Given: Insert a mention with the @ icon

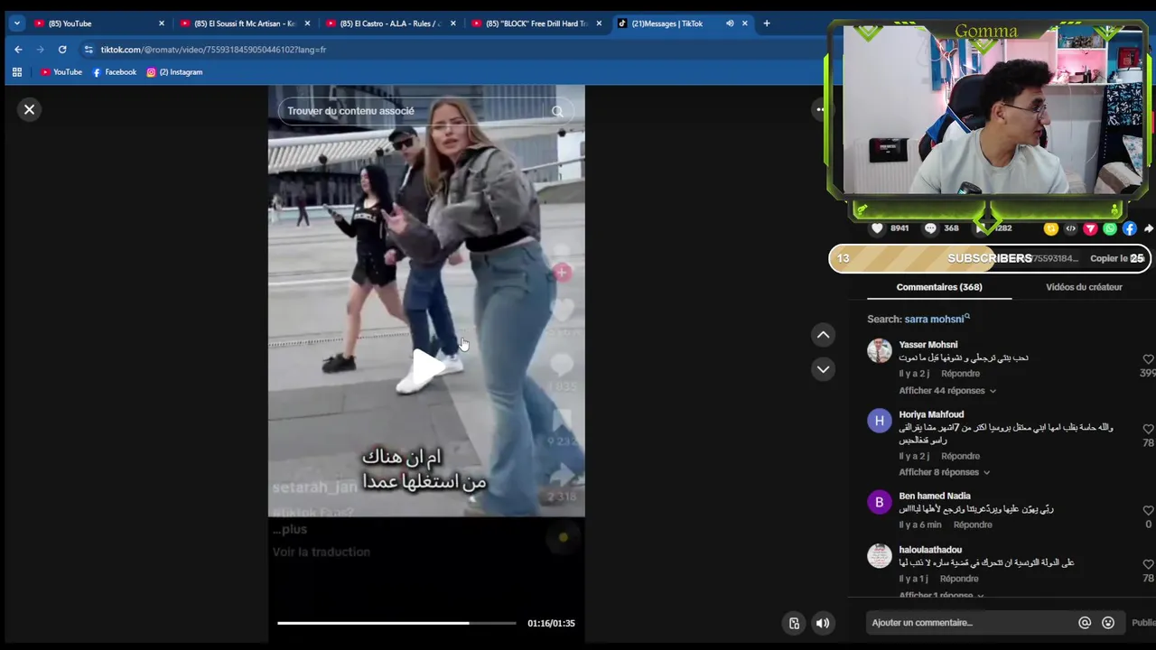Looking at the screenshot, I should pos(1085,623).
